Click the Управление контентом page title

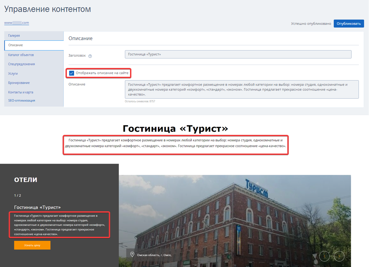tap(48, 9)
